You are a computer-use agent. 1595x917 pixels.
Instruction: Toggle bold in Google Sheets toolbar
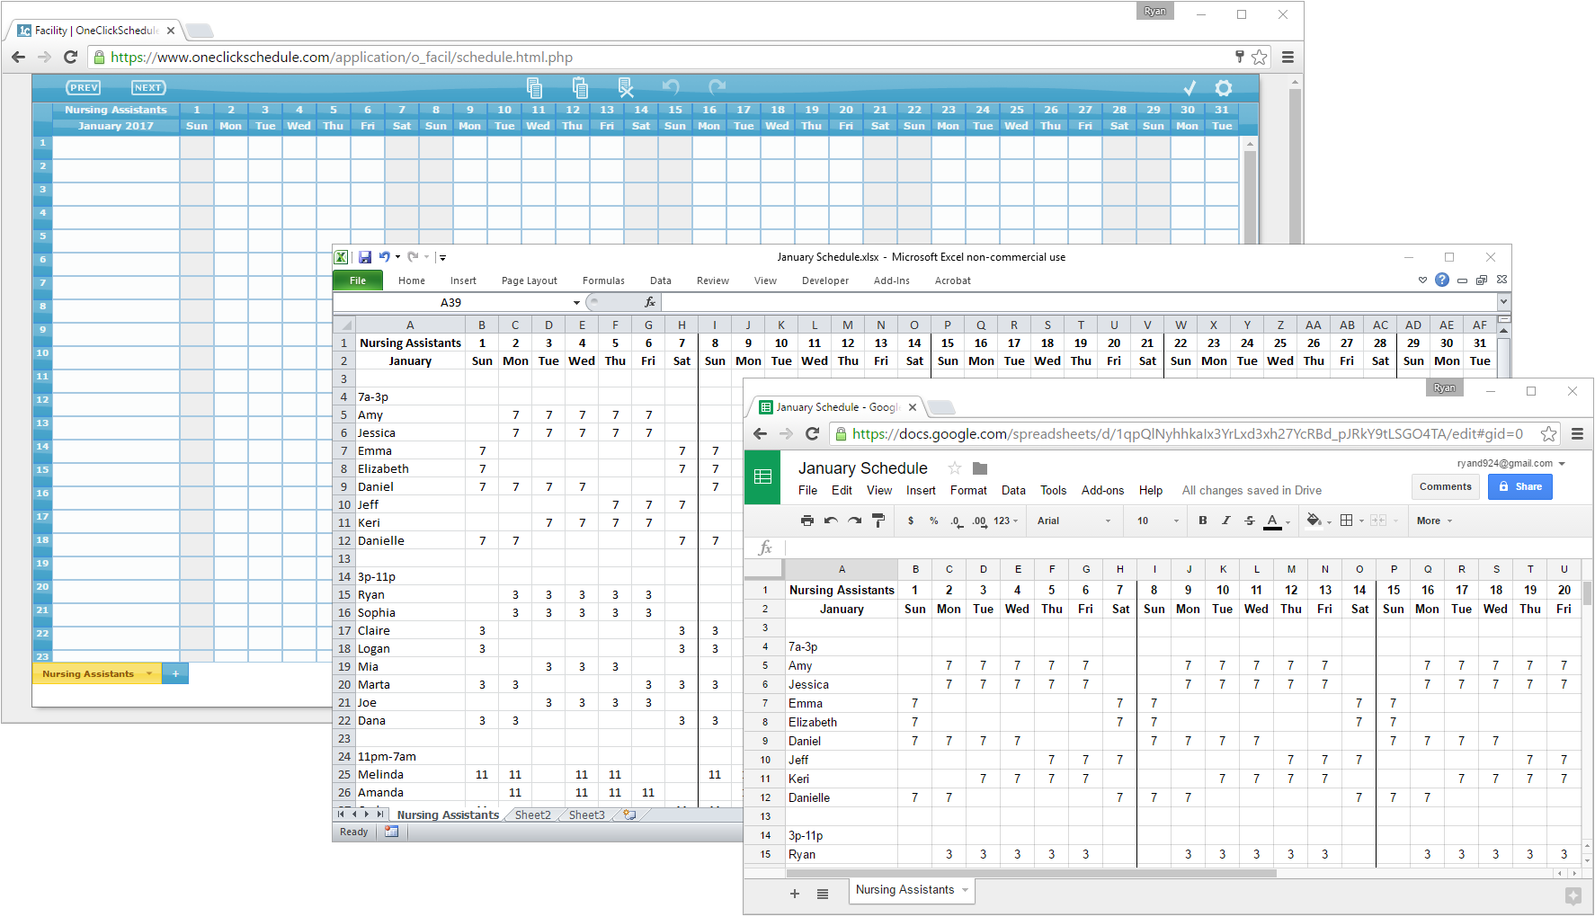(x=1202, y=521)
